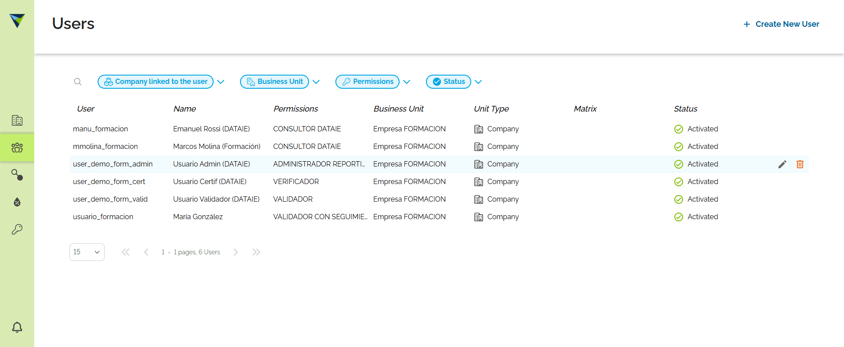Click the Company building icon in user_demo_form_cert row
The width and height of the screenshot is (844, 347).
coord(479,182)
